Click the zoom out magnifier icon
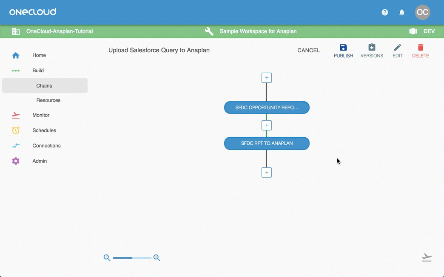444x277 pixels. coord(107,257)
